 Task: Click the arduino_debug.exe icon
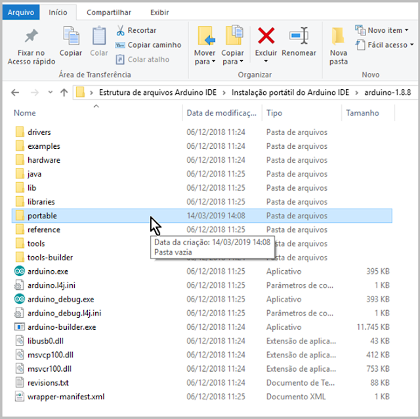click(20, 299)
